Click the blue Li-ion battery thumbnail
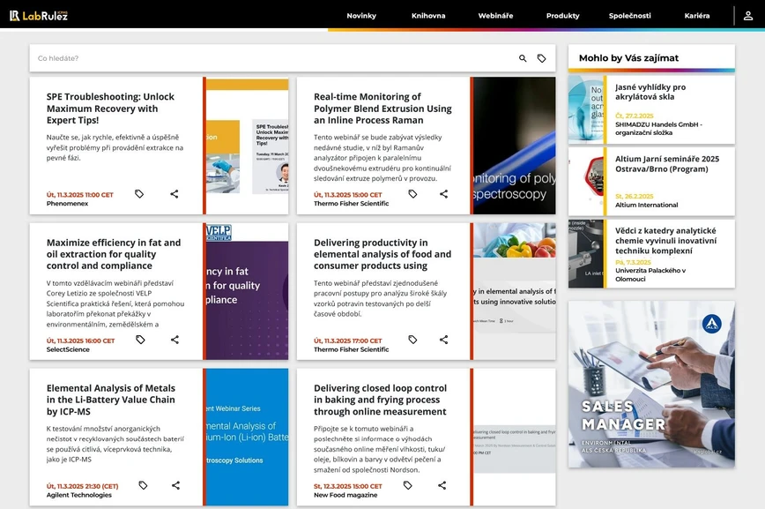This screenshot has height=509, width=765. pos(248,437)
